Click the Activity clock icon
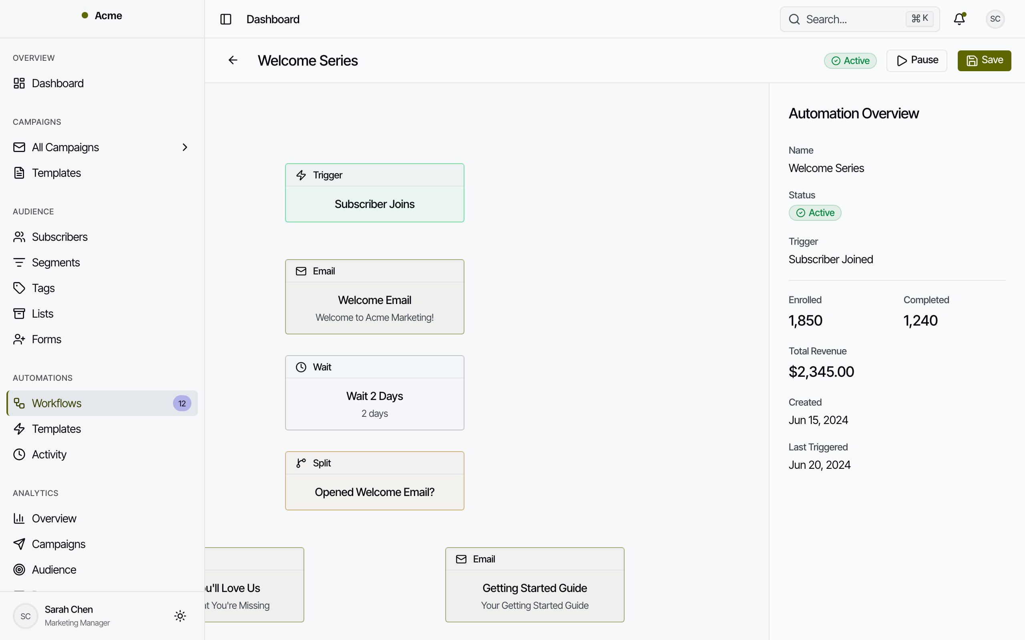 [19, 454]
